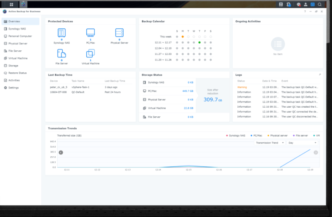The height and width of the screenshot is (217, 332).
Task: Open Activities in the sidebar
Action: point(20,80)
